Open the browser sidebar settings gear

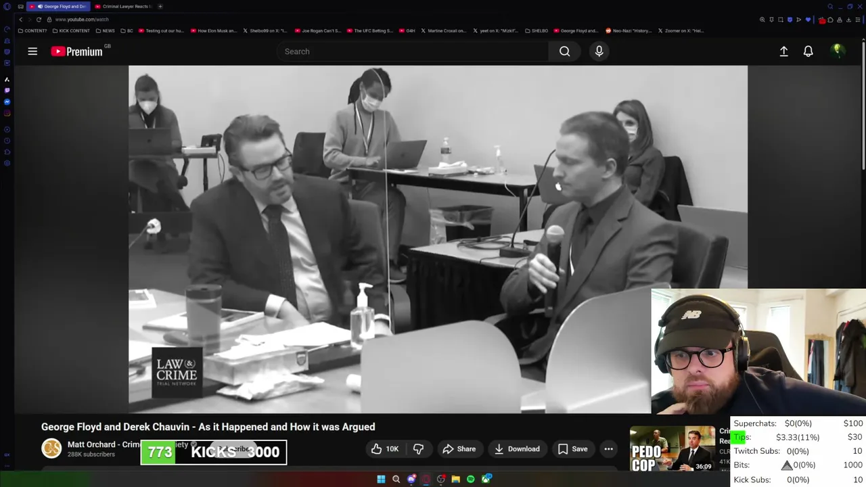(x=7, y=163)
